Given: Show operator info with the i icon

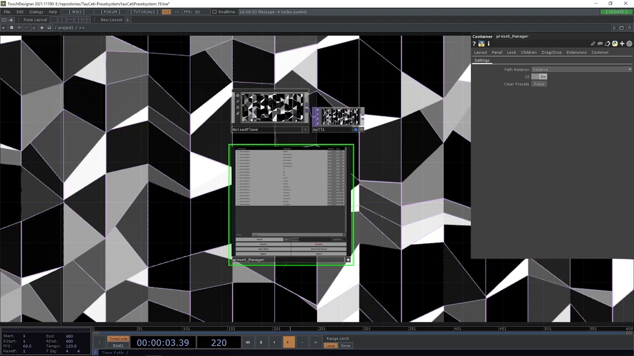Looking at the screenshot, I should tap(488, 44).
